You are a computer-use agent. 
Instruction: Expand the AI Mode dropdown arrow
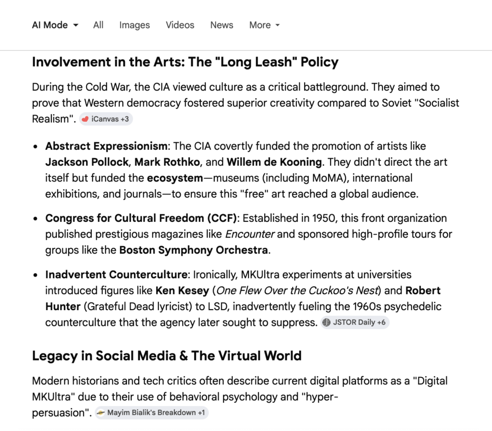pyautogui.click(x=76, y=25)
